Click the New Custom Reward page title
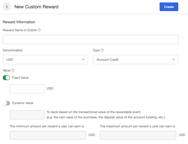 [x=36, y=7]
